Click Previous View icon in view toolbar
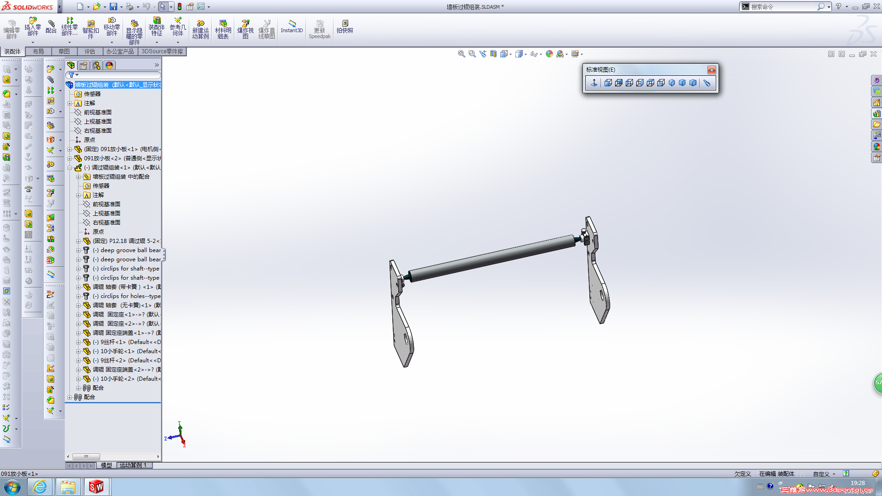 tap(482, 54)
